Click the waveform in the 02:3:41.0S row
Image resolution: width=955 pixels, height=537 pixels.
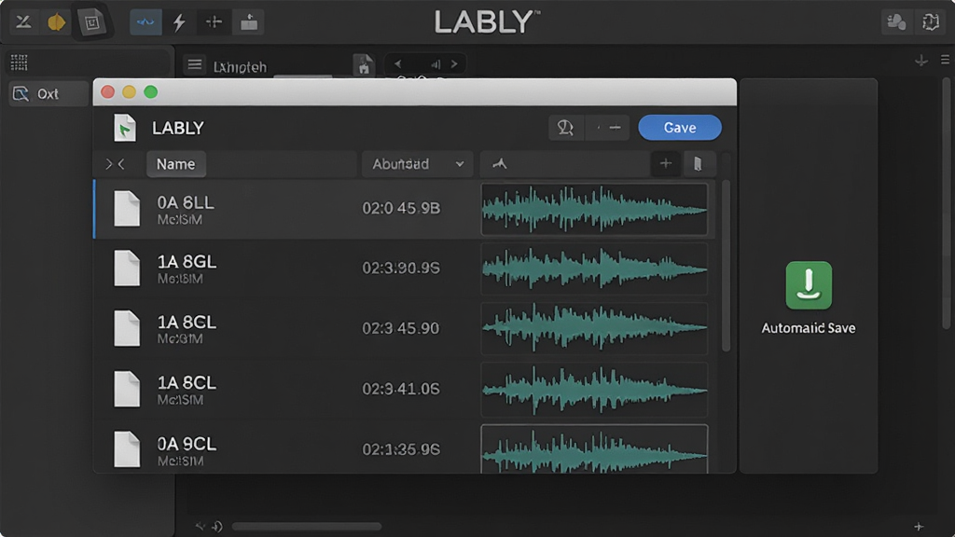click(x=594, y=389)
